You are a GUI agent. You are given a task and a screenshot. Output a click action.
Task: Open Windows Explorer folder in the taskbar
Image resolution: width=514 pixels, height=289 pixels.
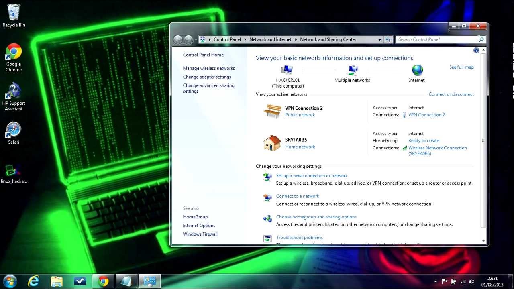(x=57, y=281)
